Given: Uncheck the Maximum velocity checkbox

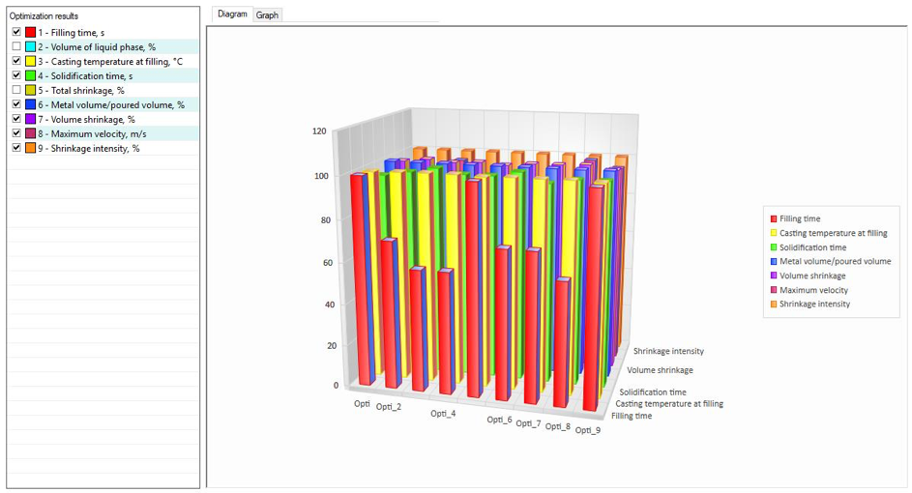Looking at the screenshot, I should click(16, 133).
